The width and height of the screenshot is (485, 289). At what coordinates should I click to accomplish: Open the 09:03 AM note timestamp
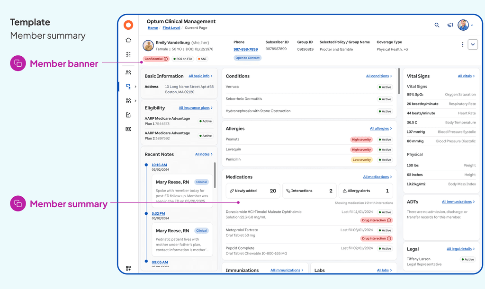coord(160,263)
